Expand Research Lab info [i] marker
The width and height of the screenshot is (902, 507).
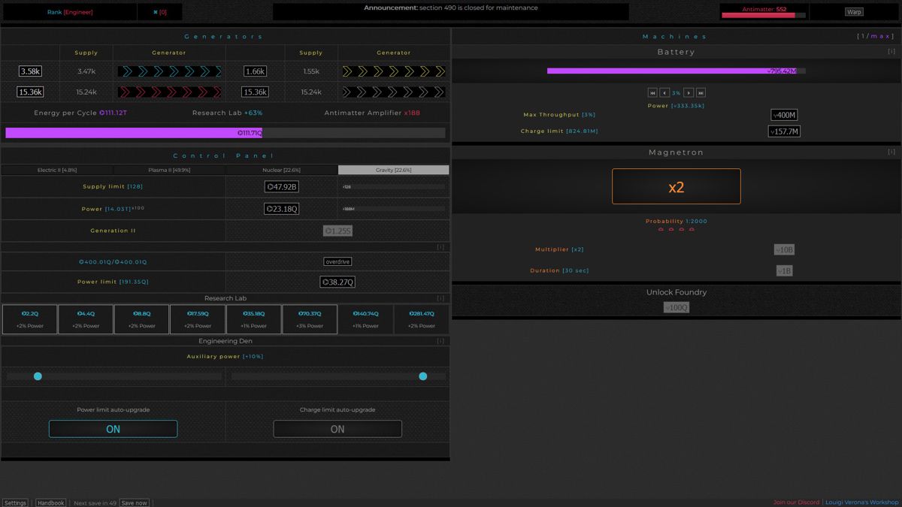point(440,298)
